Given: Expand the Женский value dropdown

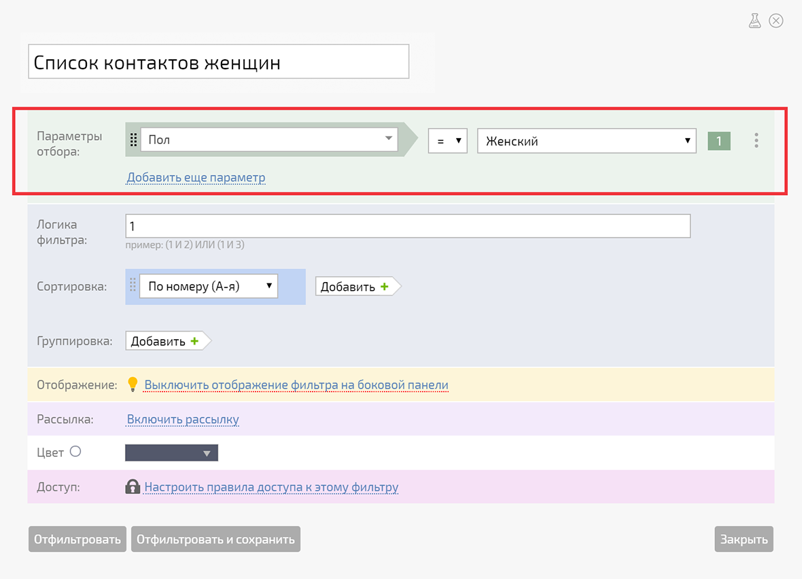Looking at the screenshot, I should pyautogui.click(x=587, y=141).
